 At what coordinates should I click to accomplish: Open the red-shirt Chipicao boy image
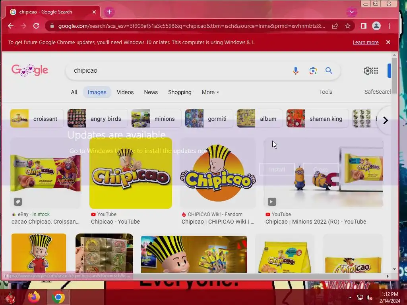click(x=39, y=253)
